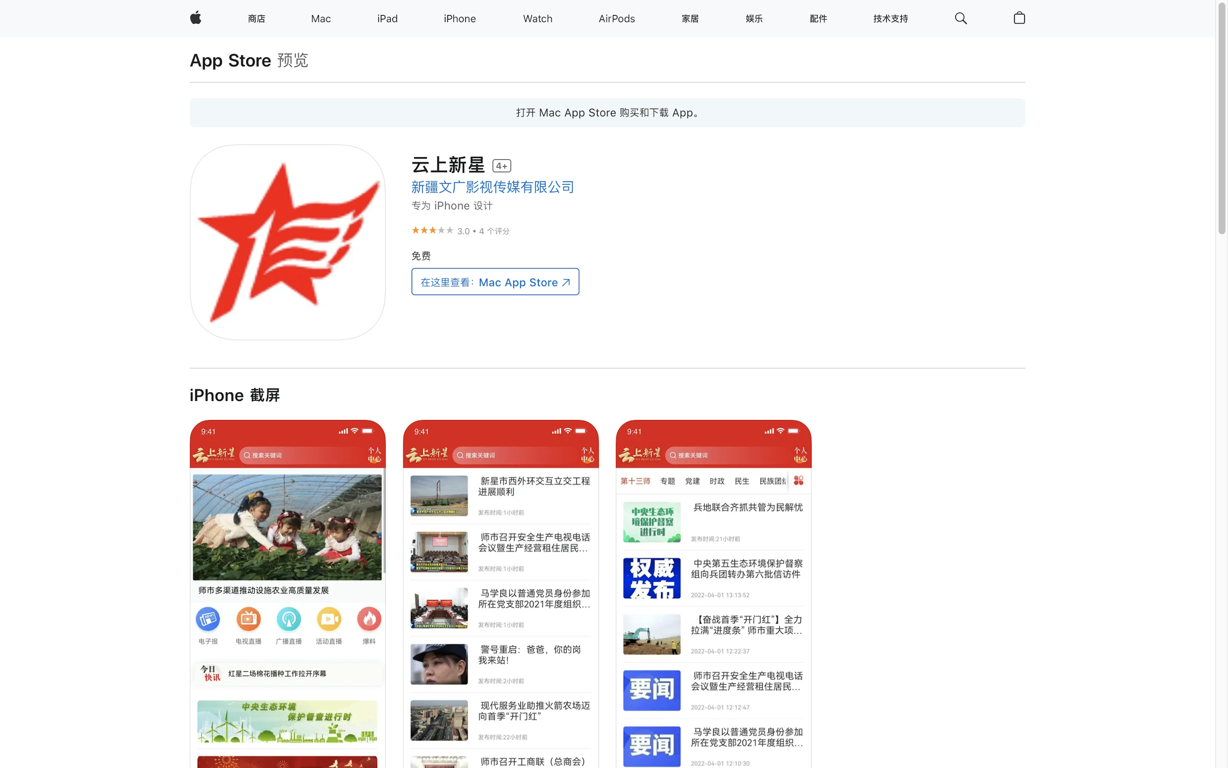
Task: Click the 爆料 red flame icon
Action: (369, 619)
